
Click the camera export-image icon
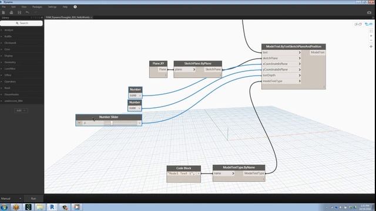click(370, 12)
